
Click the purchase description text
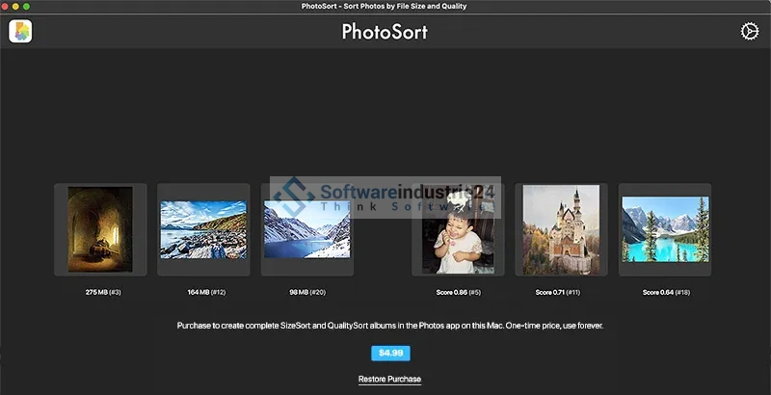click(389, 327)
